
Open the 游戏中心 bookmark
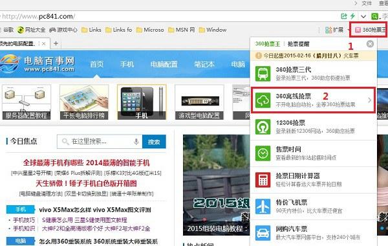point(63,30)
